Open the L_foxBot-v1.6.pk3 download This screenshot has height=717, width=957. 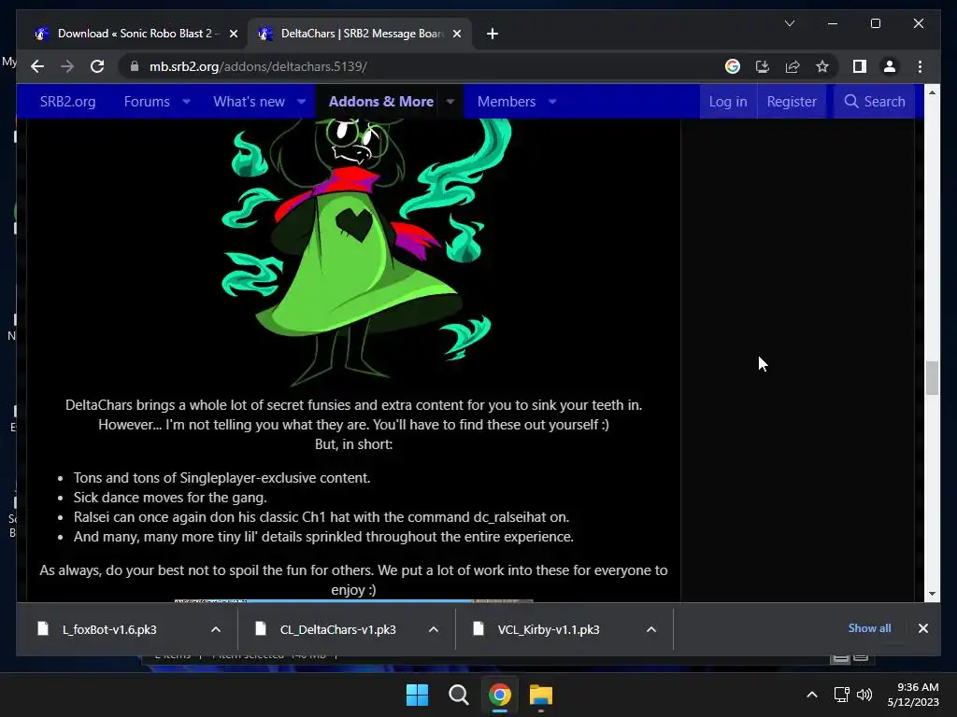point(109,629)
